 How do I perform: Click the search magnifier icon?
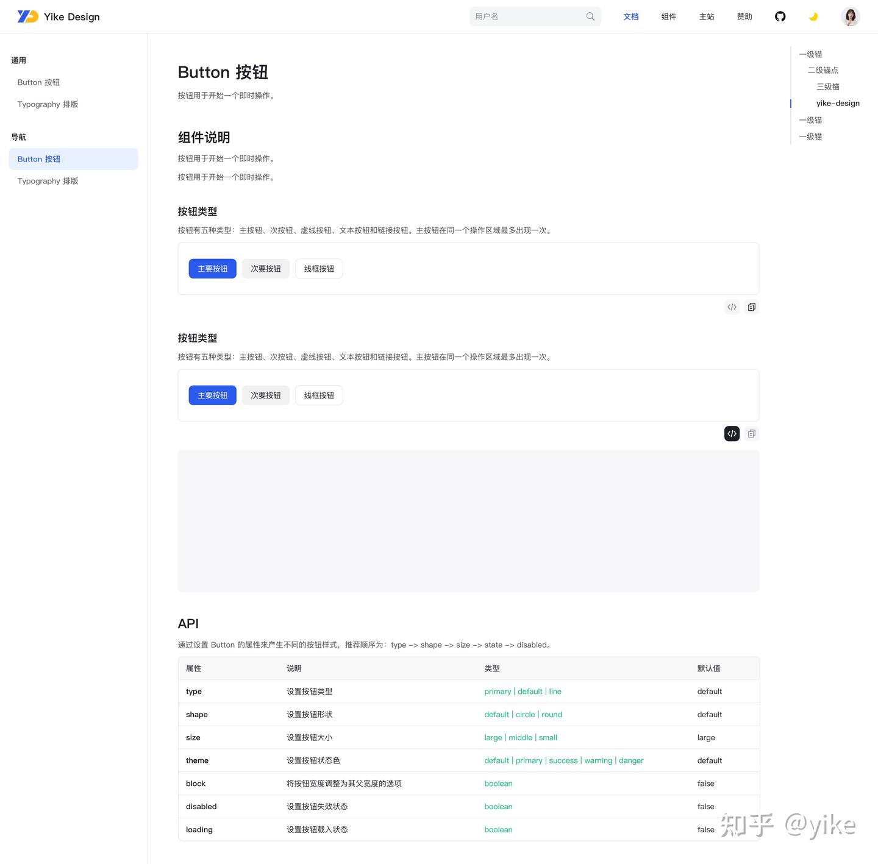click(590, 16)
